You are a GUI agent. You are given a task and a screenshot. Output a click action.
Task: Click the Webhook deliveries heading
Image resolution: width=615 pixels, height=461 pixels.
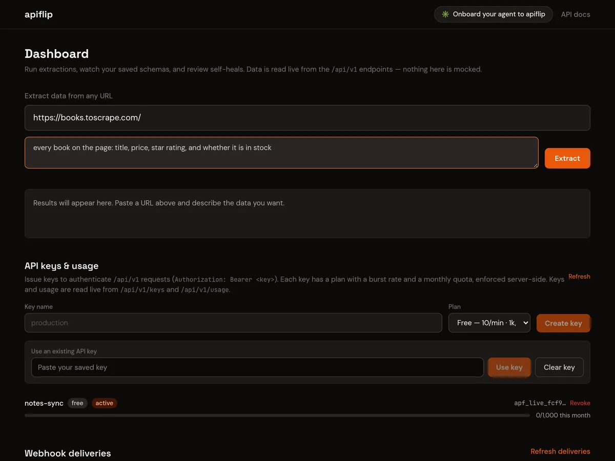(68, 453)
